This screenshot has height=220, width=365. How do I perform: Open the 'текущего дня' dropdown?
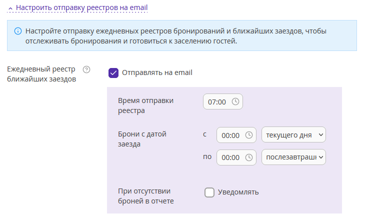click(293, 135)
